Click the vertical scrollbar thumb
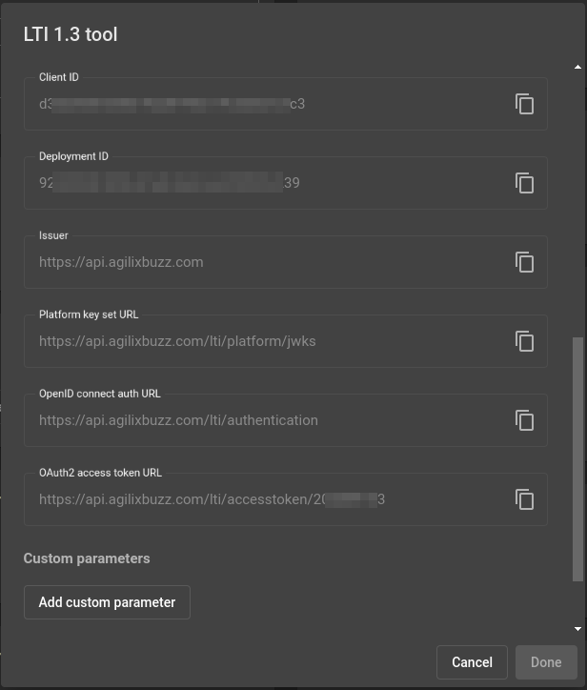This screenshot has width=587, height=690. point(577,459)
